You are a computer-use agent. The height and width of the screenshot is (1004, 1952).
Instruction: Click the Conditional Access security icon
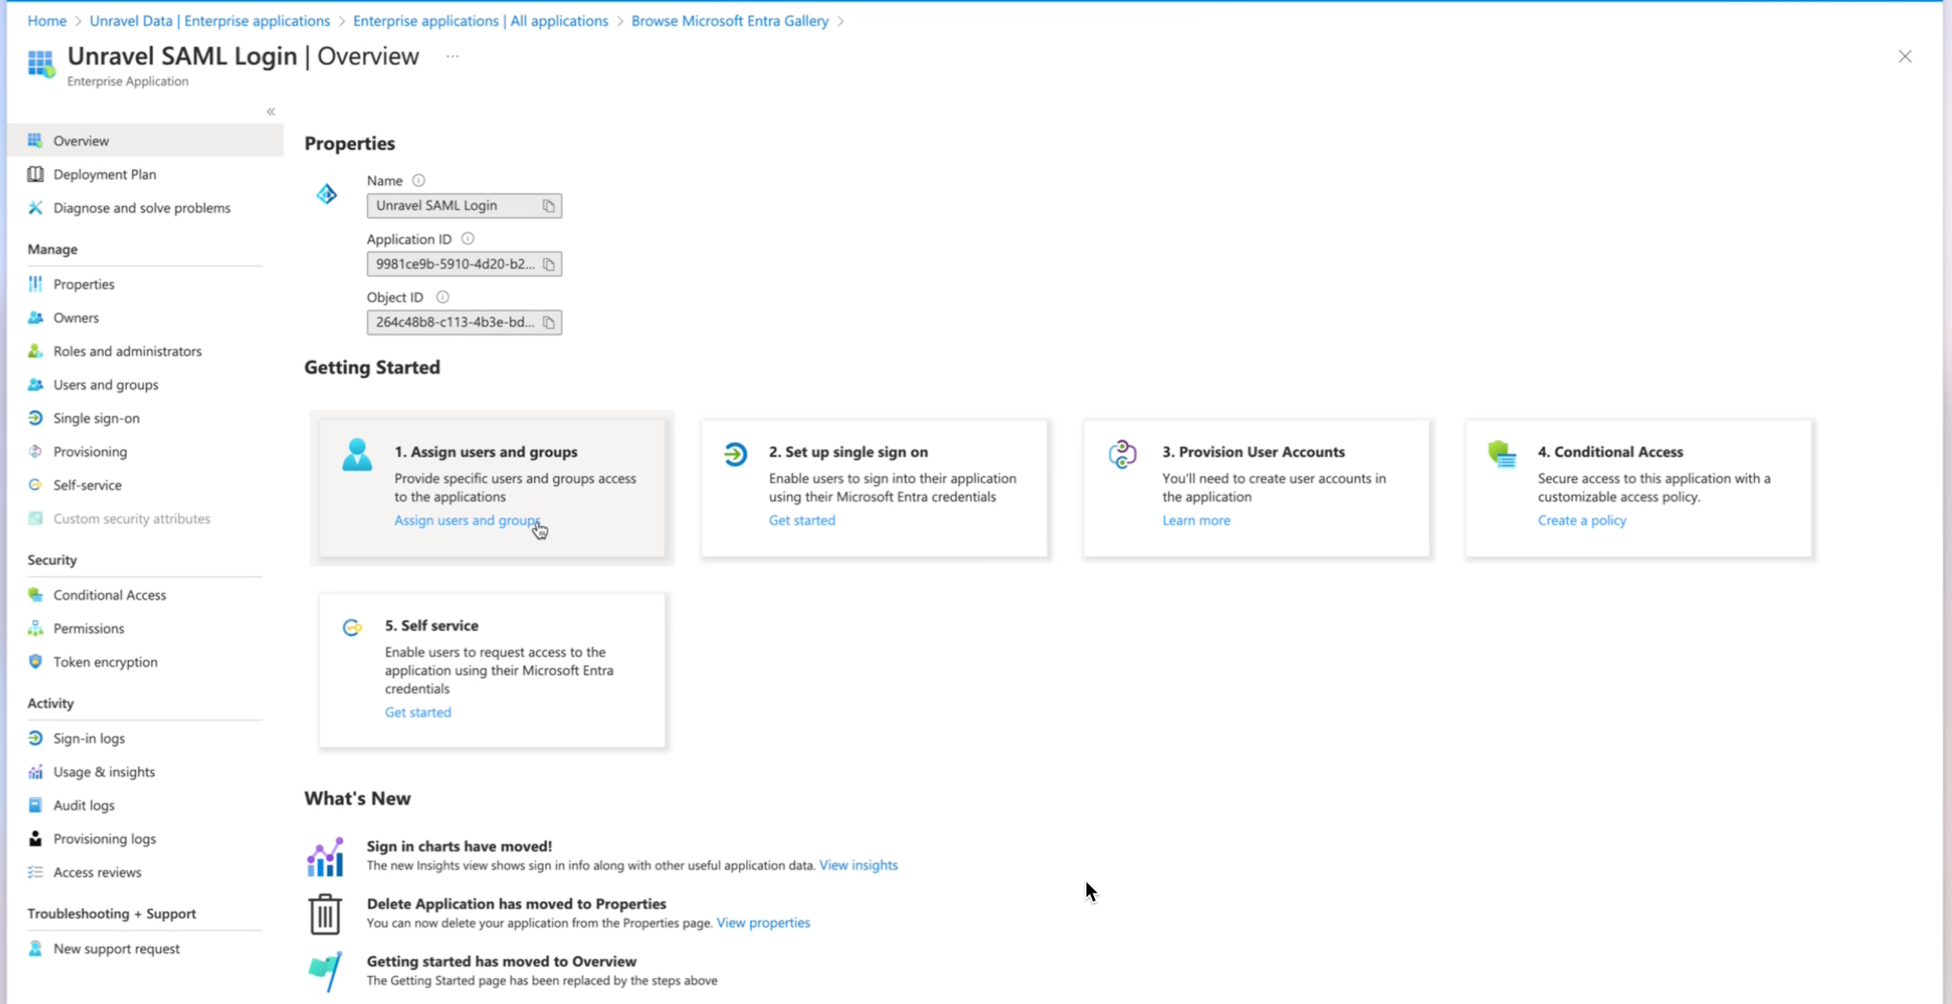click(36, 593)
